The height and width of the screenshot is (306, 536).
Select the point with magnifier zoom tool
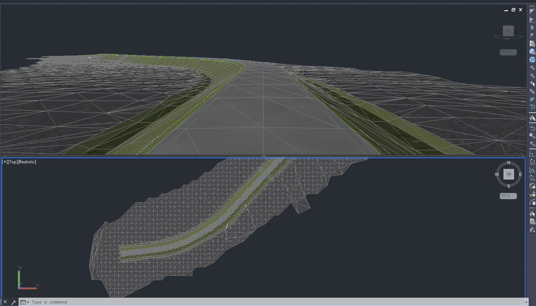pyautogui.click(x=532, y=91)
